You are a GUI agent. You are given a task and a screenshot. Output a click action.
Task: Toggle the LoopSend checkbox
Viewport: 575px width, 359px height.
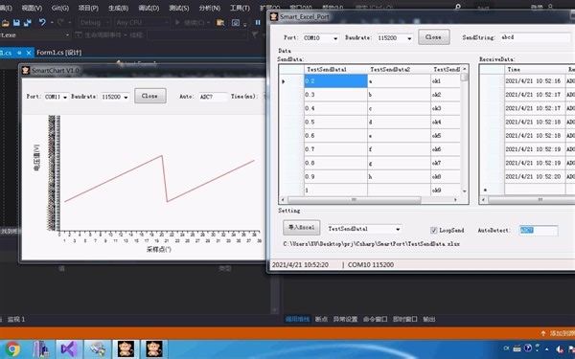[x=433, y=230]
